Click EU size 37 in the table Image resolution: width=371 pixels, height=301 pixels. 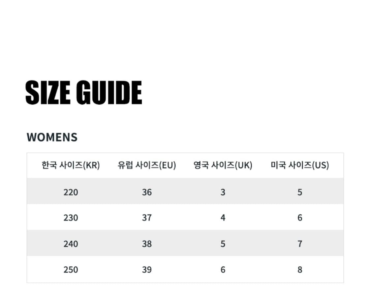[x=147, y=218]
